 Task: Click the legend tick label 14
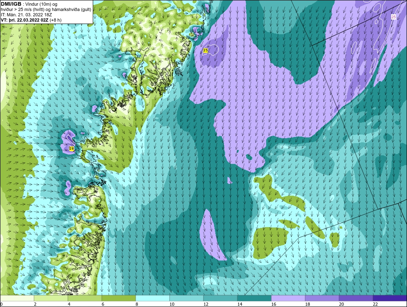[240, 304]
